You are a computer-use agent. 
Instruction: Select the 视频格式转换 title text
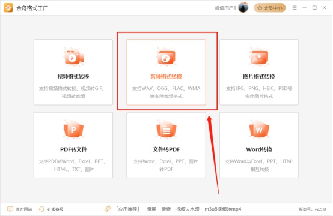click(x=73, y=77)
